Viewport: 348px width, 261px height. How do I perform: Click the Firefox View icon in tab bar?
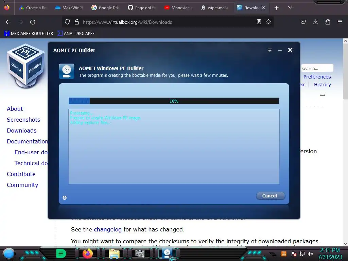point(7,7)
